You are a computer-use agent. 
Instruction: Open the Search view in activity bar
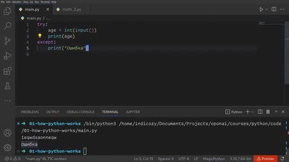click(x=7, y=26)
